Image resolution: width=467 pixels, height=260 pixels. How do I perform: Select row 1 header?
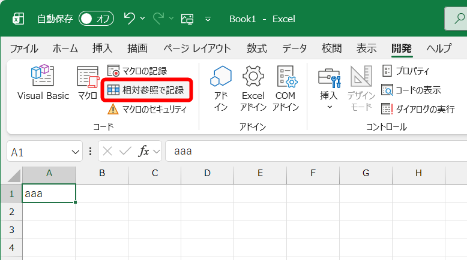point(11,194)
